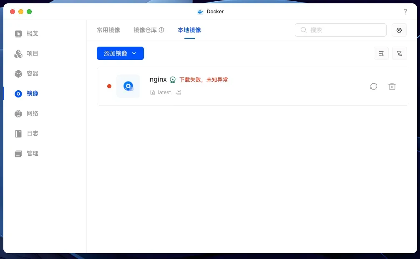The image size is (420, 259).
Task: Open the settings gear beside search
Action: pyautogui.click(x=399, y=30)
